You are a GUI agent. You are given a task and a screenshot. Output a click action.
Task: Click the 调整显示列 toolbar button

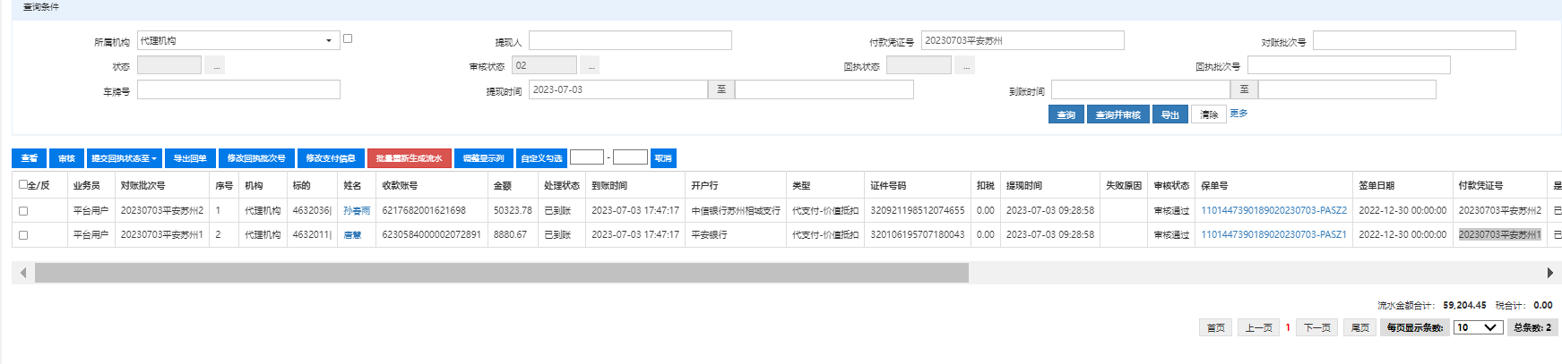[x=484, y=158]
